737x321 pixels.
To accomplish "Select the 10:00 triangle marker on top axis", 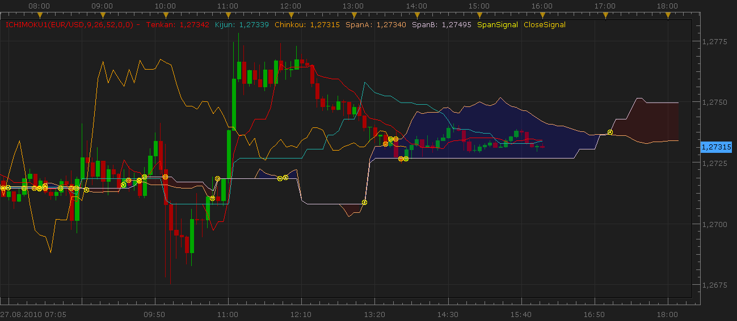I will (165, 15).
